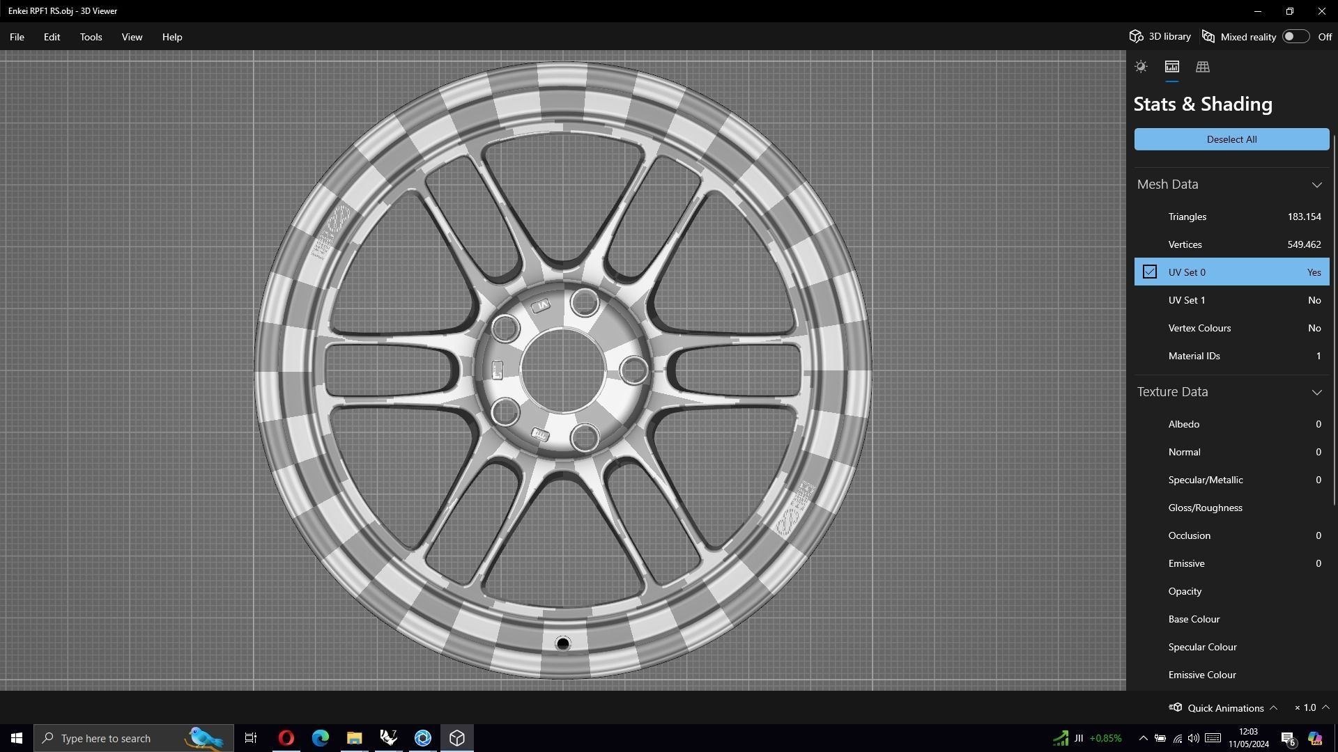Open the touch keyboard tray icon
1338x752 pixels.
click(x=1213, y=738)
